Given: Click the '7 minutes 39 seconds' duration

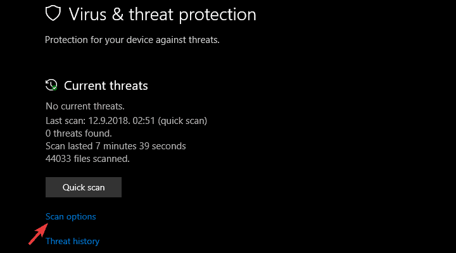Looking at the screenshot, I should click(x=141, y=146).
